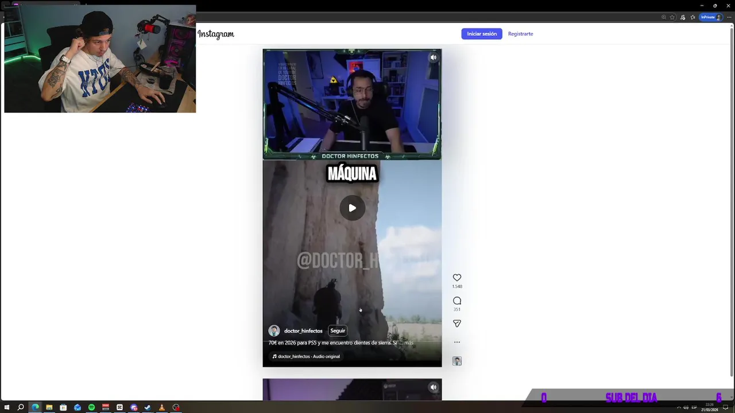The image size is (735, 413).
Task: Add this page to favorites star
Action: point(672,17)
